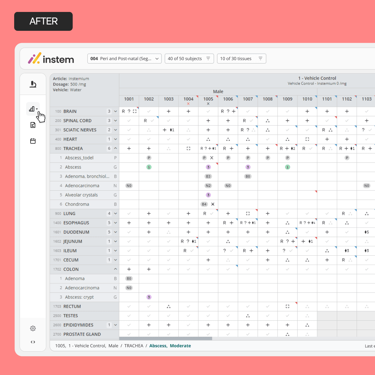
Task: Click the purple grade 3 Abscess badge for 1005
Action: [208, 167]
